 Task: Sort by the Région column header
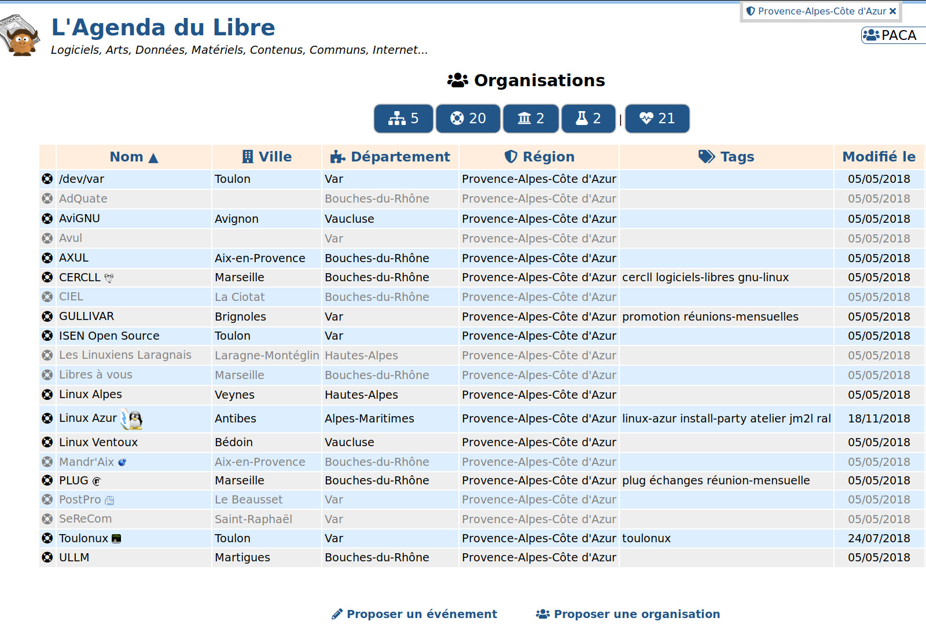539,157
